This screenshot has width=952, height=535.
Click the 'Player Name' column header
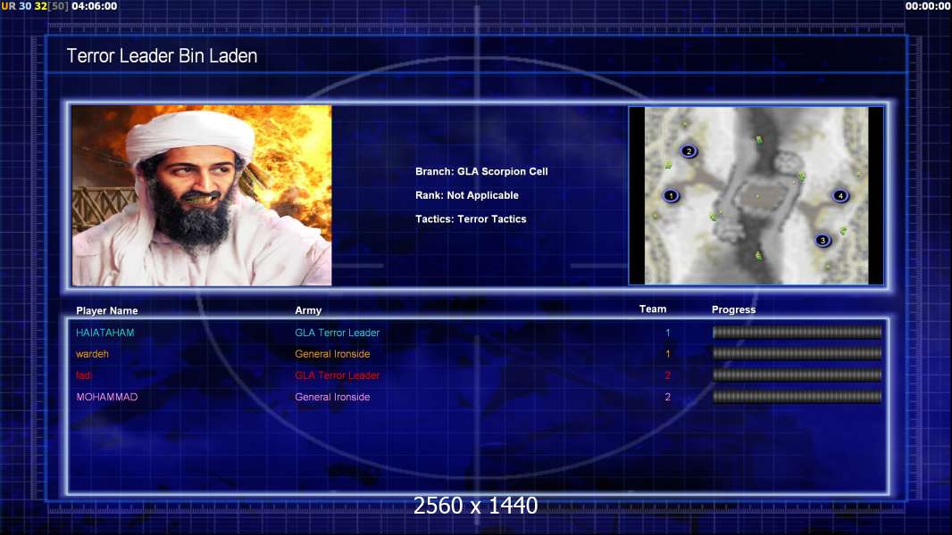pos(107,310)
